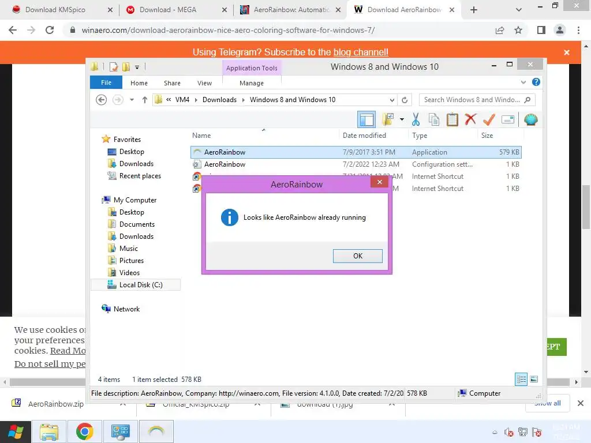Open the blog channel link in banner
The width and height of the screenshot is (591, 443).
(x=361, y=52)
